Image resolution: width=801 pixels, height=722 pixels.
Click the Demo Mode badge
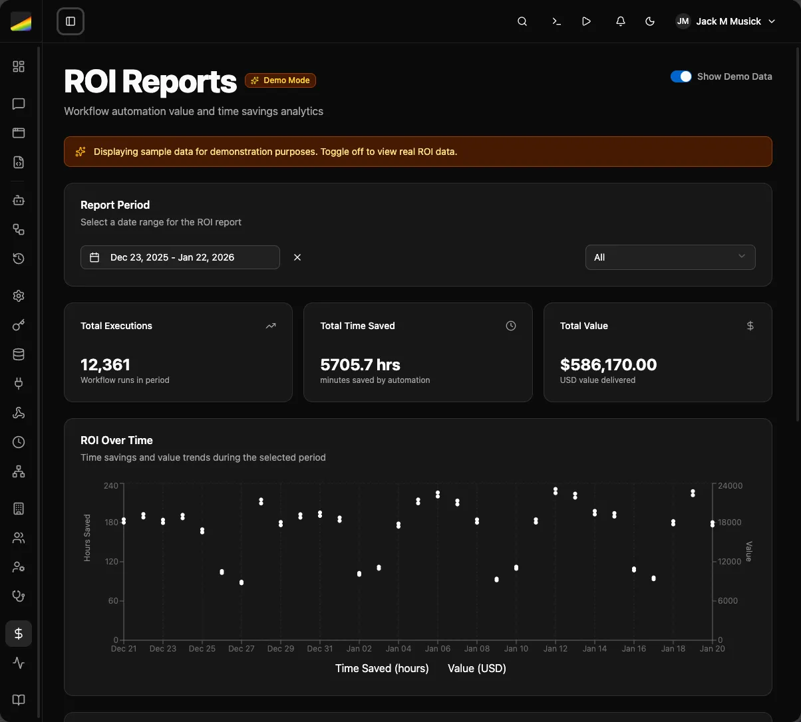(x=280, y=80)
